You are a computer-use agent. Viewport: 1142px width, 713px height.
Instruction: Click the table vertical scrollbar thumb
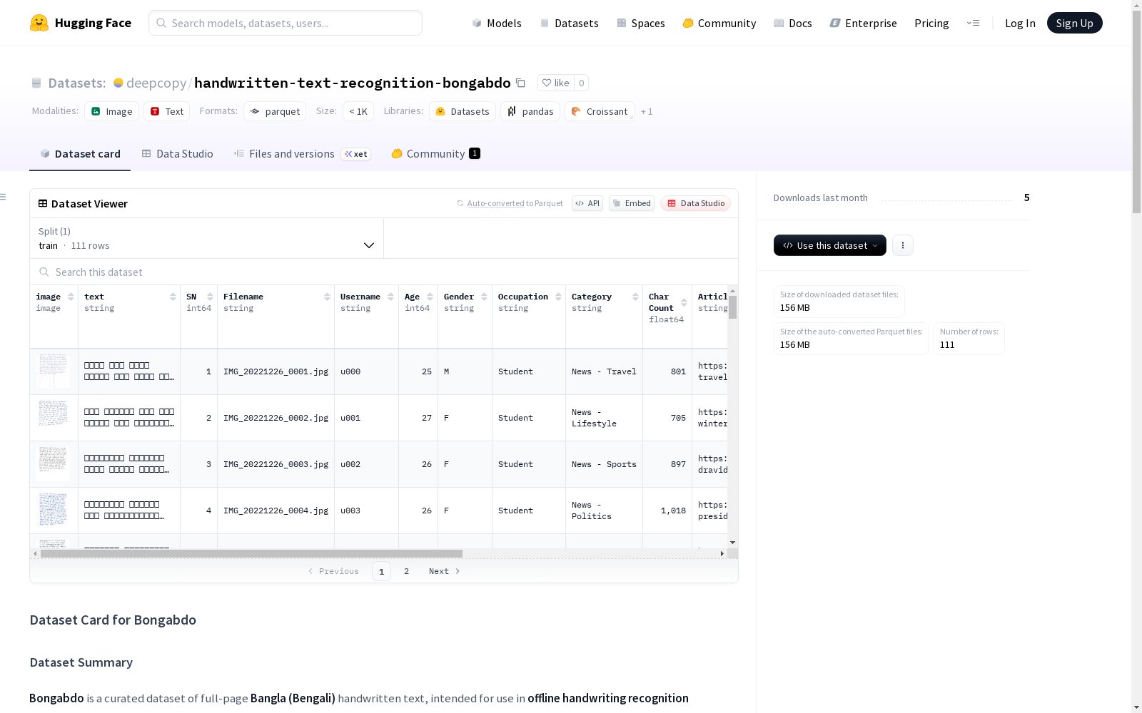[732, 307]
